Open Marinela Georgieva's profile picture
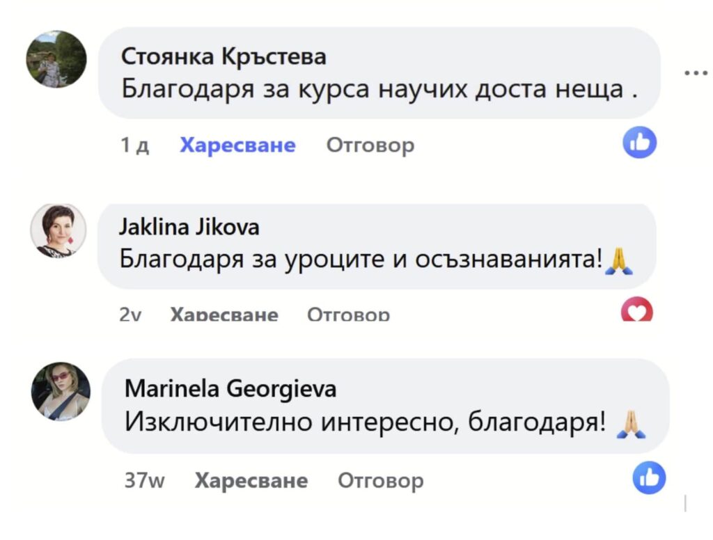This screenshot has height=540, width=713. click(x=61, y=391)
